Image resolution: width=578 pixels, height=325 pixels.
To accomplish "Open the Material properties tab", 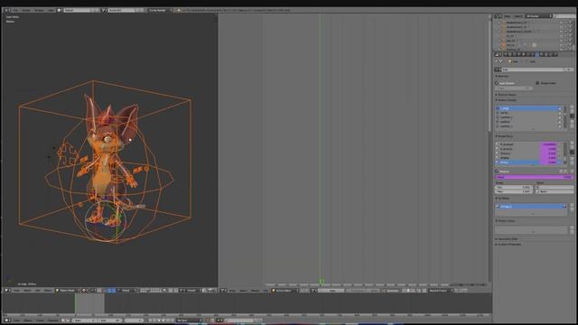I will click(542, 54).
